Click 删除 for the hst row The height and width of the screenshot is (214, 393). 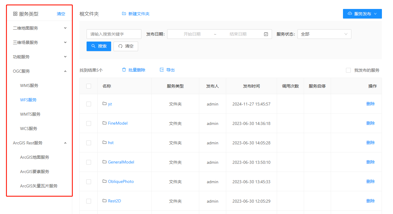tap(370, 143)
